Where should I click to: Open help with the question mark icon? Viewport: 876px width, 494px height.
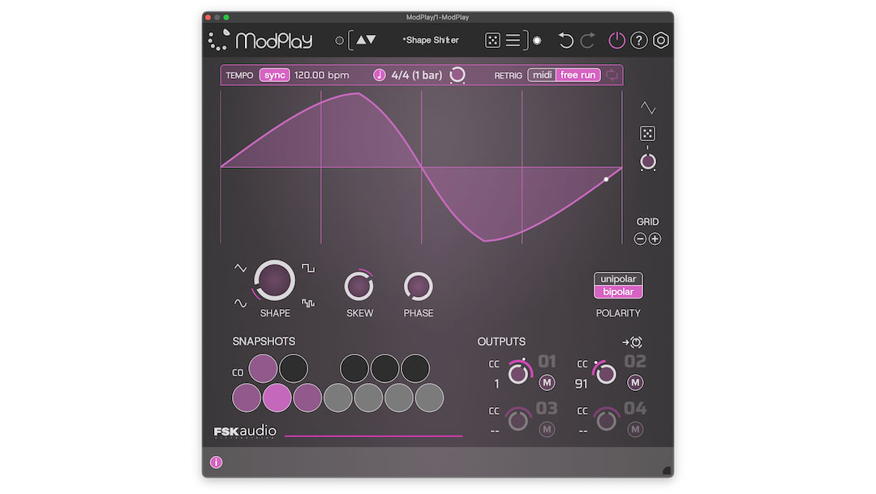pos(638,41)
